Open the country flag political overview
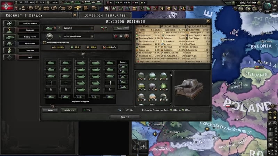This screenshot has height=156, width=278. (7, 6)
